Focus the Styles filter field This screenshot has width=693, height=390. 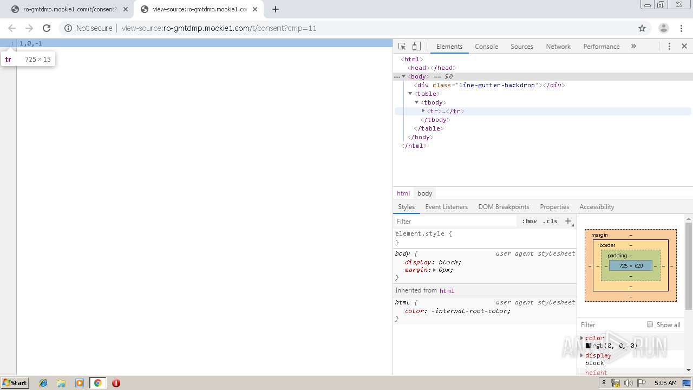click(455, 222)
